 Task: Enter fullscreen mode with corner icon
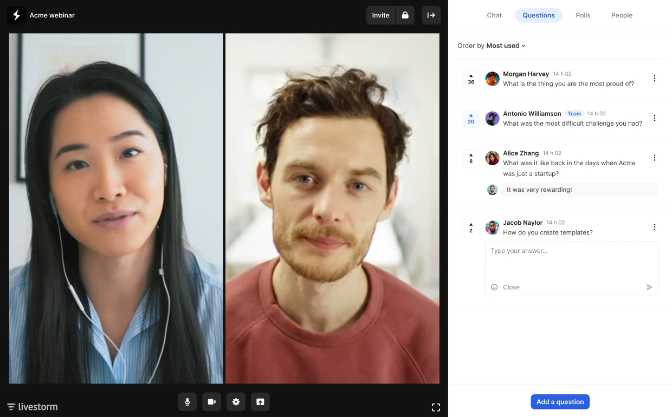pyautogui.click(x=436, y=407)
